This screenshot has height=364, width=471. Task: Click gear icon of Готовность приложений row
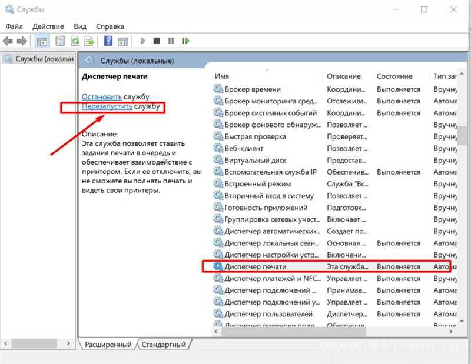(218, 207)
